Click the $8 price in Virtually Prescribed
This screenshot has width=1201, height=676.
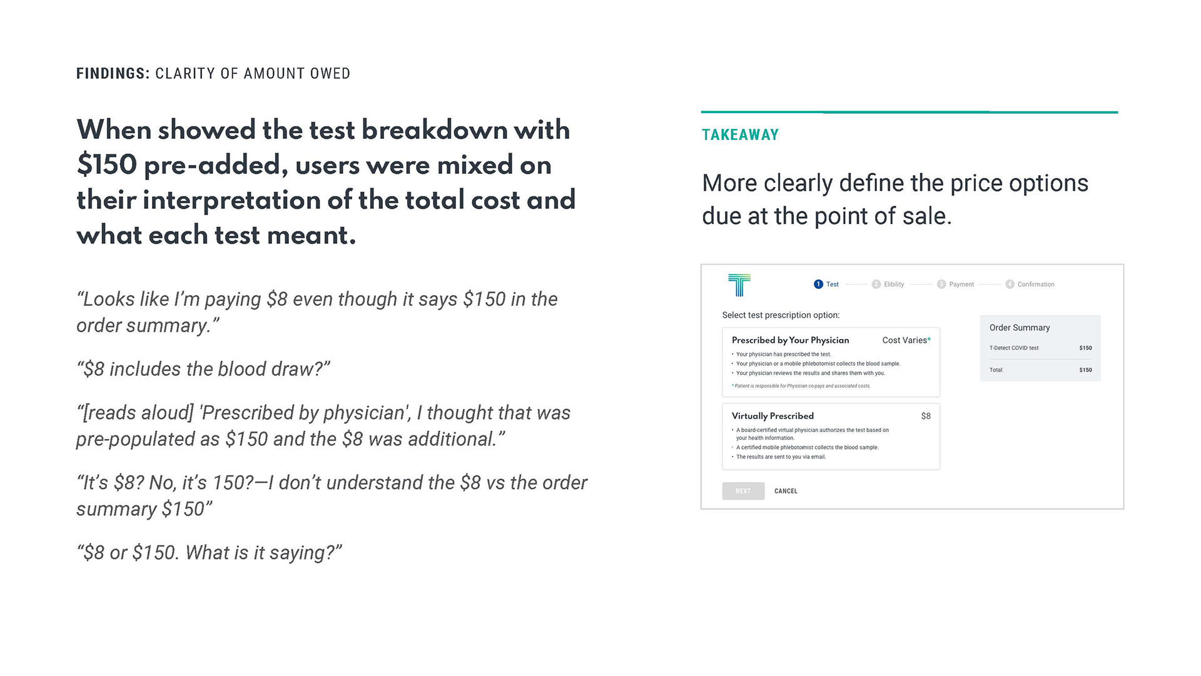click(926, 416)
